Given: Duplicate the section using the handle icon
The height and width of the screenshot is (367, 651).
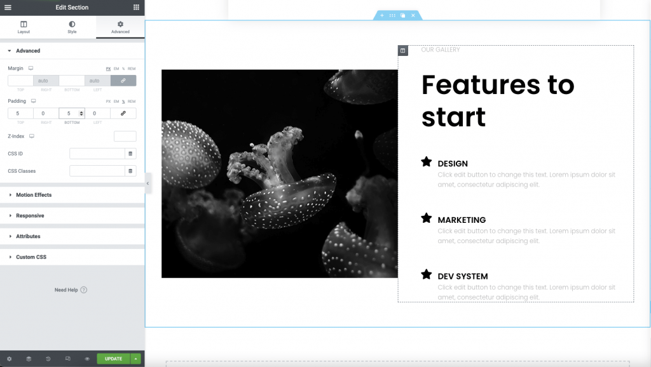Looking at the screenshot, I should 403,15.
